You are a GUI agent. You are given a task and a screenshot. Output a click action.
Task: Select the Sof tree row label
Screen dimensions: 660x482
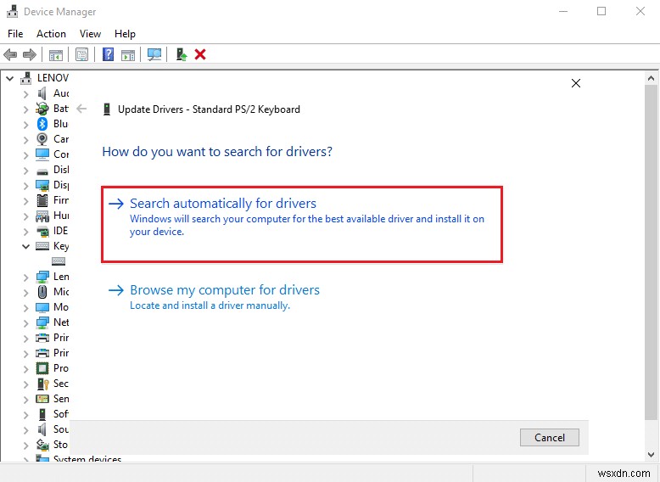[60, 414]
